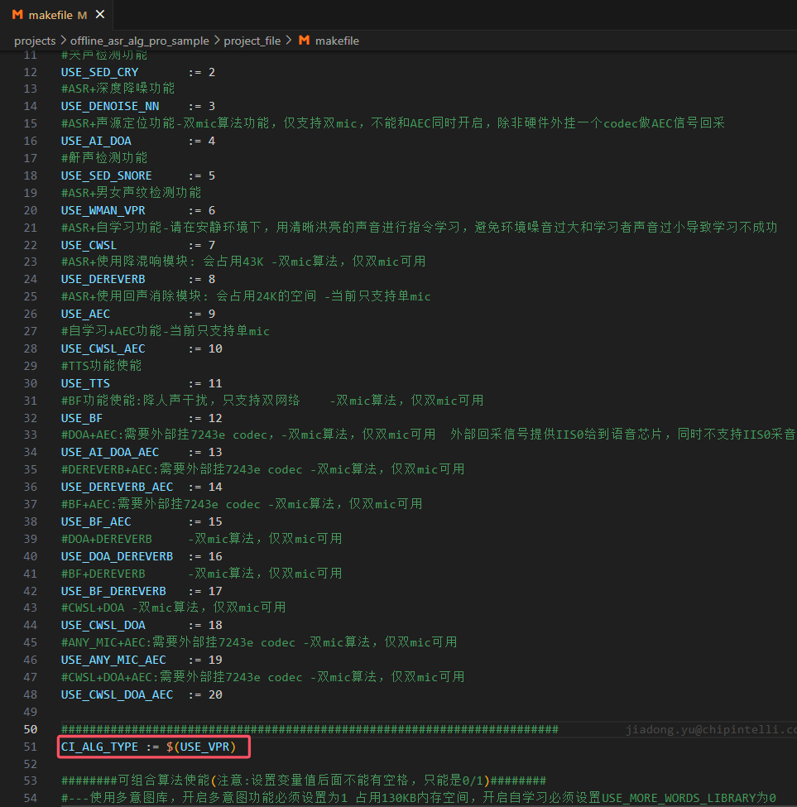Click the USE_BF_DEREVERB variable
This screenshot has height=807, width=797.
[x=113, y=591]
